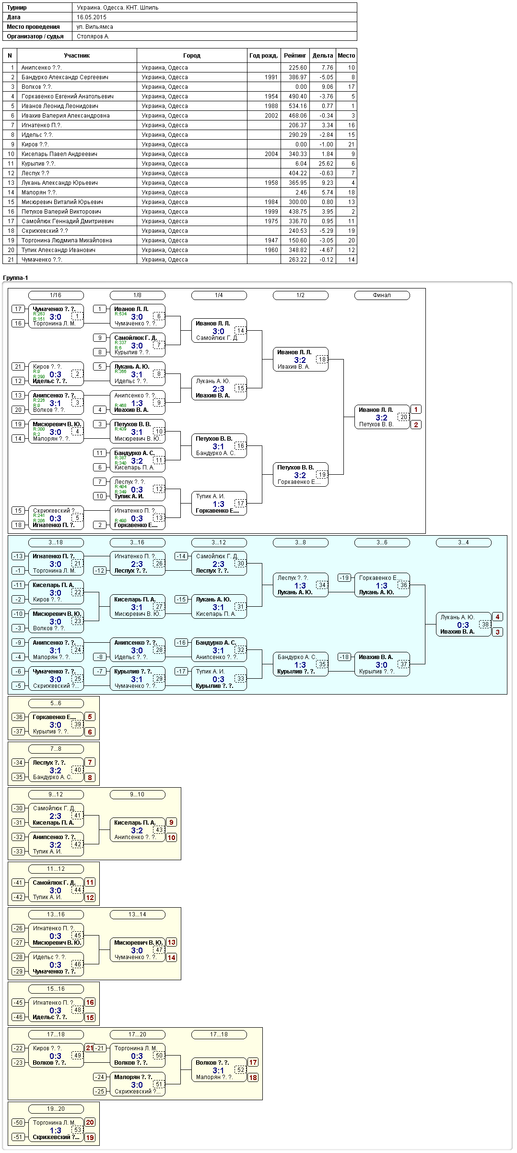Click the '3...16' round header
This screenshot has width=517, height=1153.
[x=138, y=542]
